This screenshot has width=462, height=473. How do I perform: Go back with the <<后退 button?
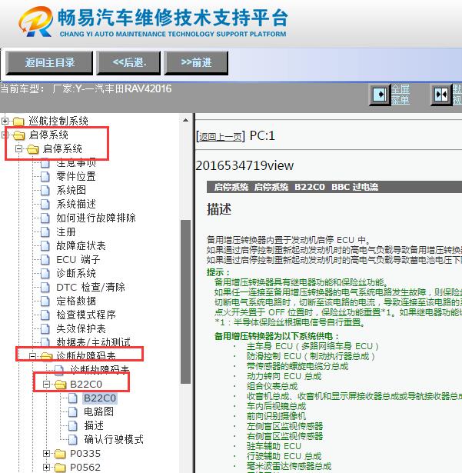click(128, 63)
